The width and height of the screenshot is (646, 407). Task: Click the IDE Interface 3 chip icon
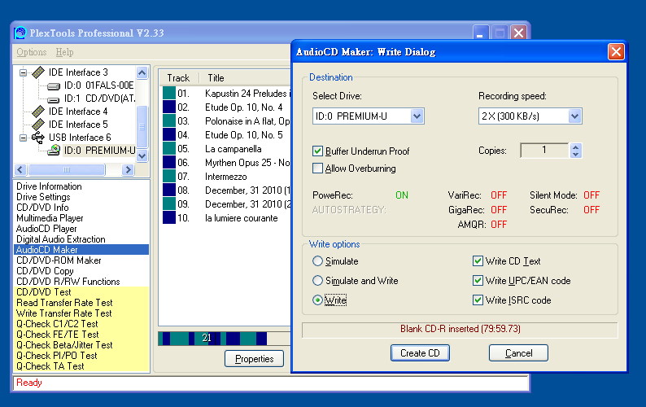click(38, 72)
